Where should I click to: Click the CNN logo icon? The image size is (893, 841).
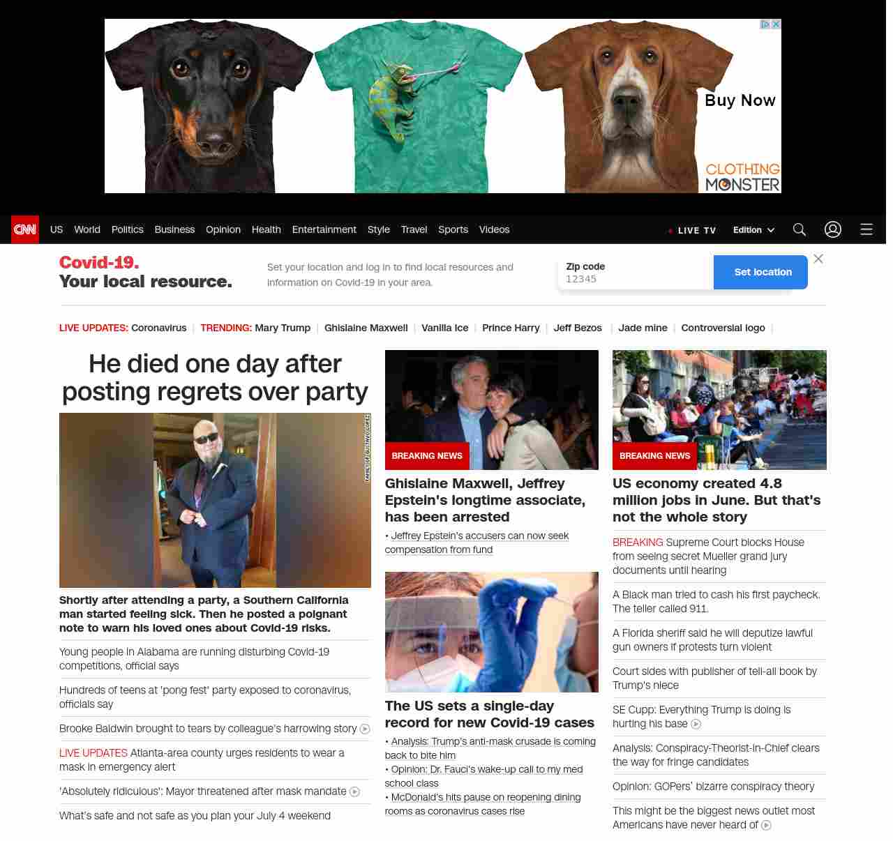click(x=25, y=229)
